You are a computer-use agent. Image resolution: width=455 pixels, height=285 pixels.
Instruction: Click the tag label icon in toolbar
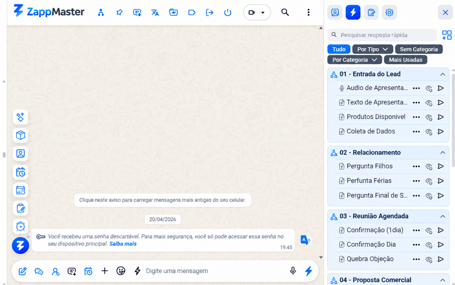pos(192,12)
